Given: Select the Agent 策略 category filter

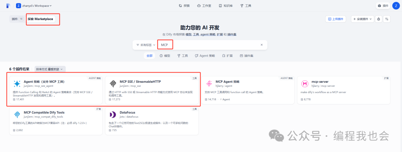Looking at the screenshot, I should point(204,56).
